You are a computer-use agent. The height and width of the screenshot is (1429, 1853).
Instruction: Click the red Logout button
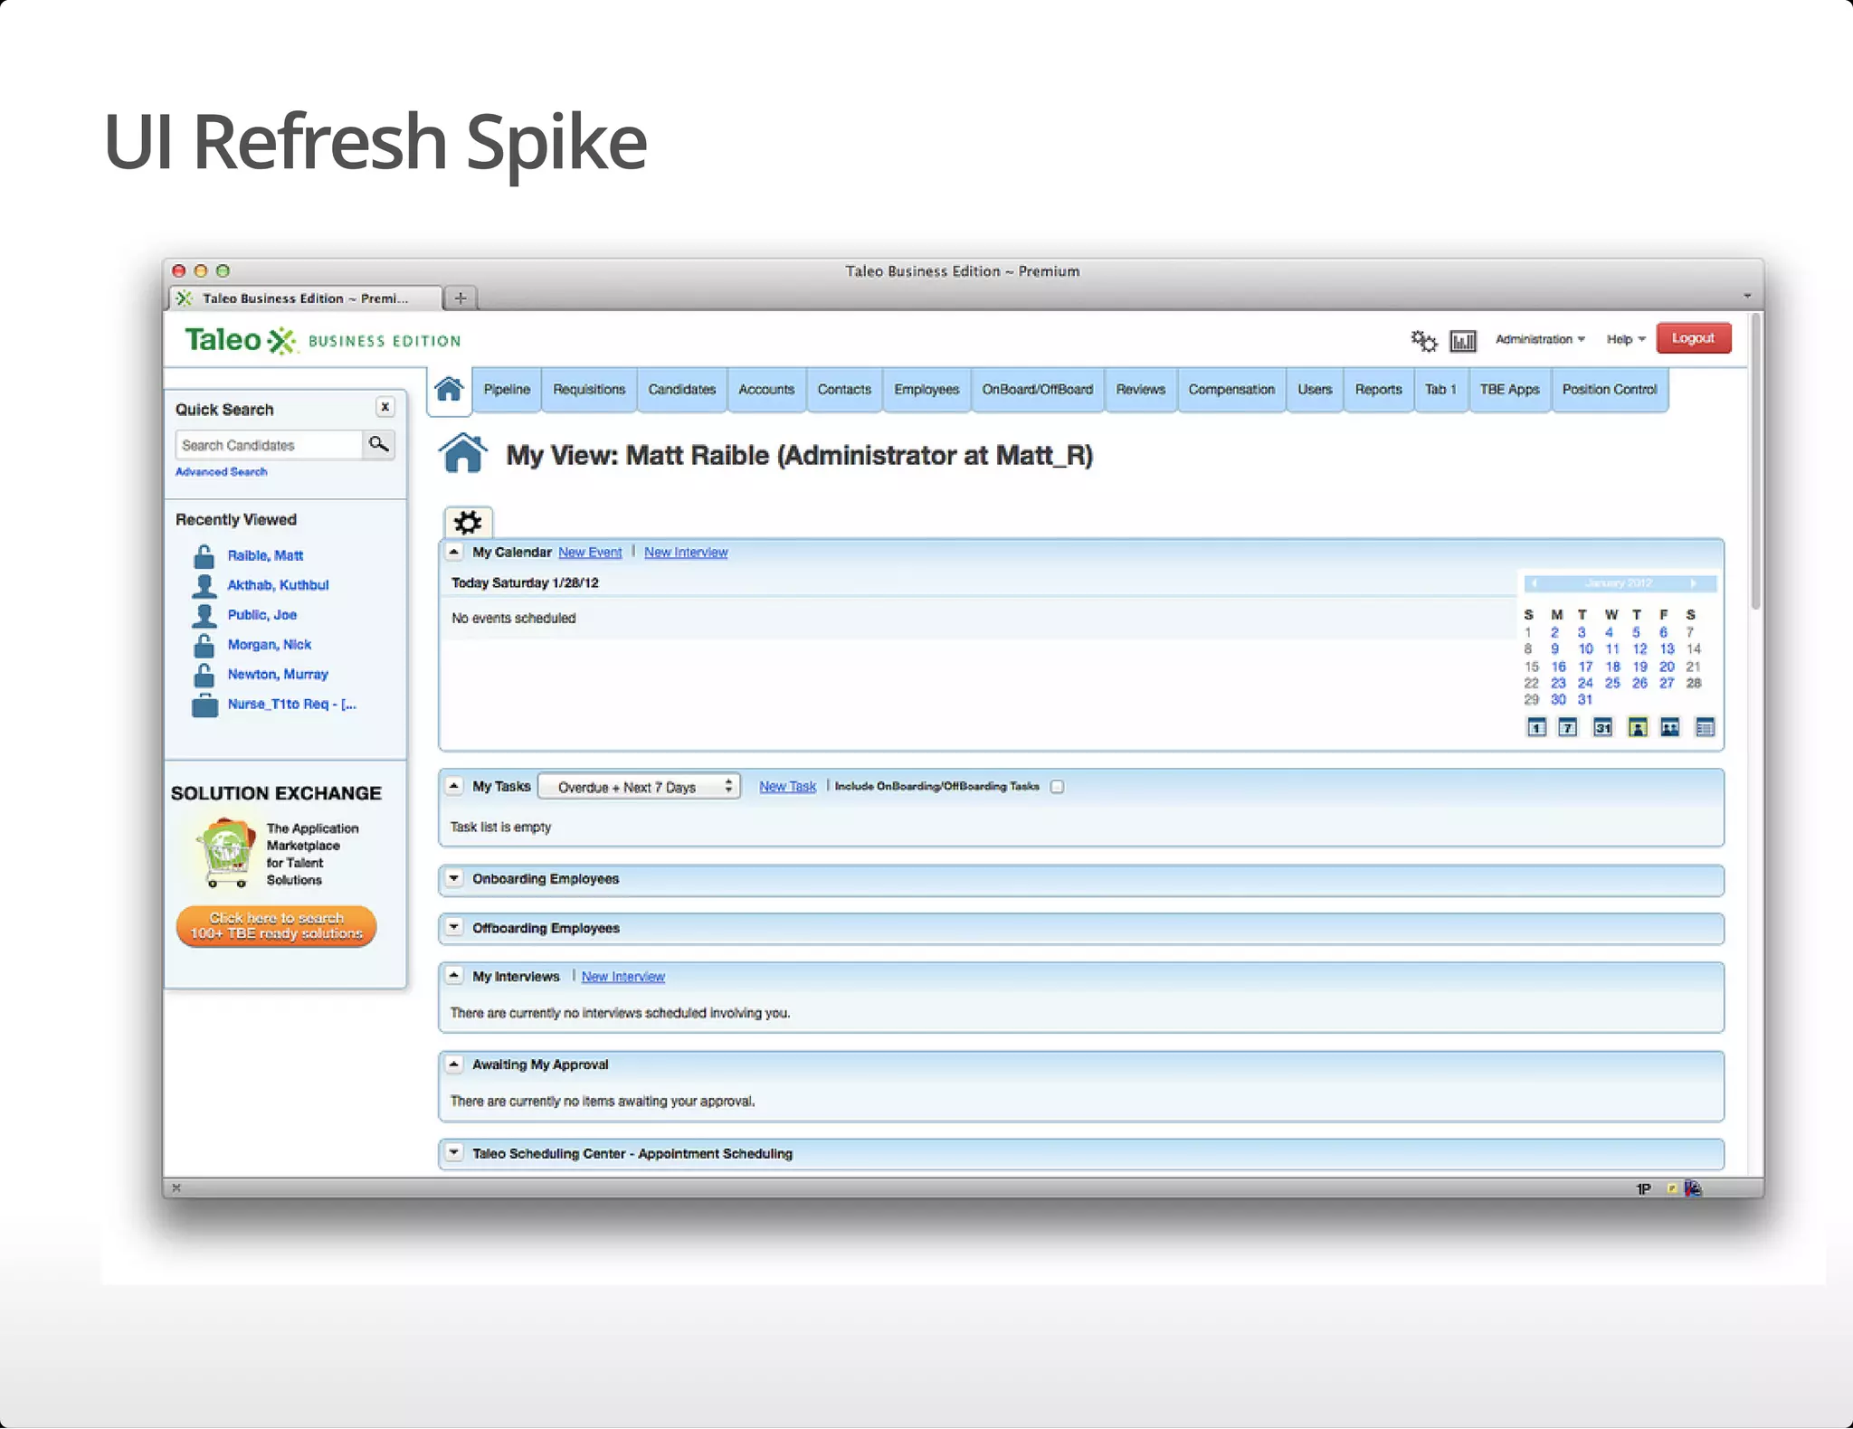point(1693,338)
